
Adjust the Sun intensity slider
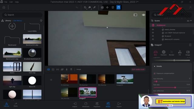[172, 81]
